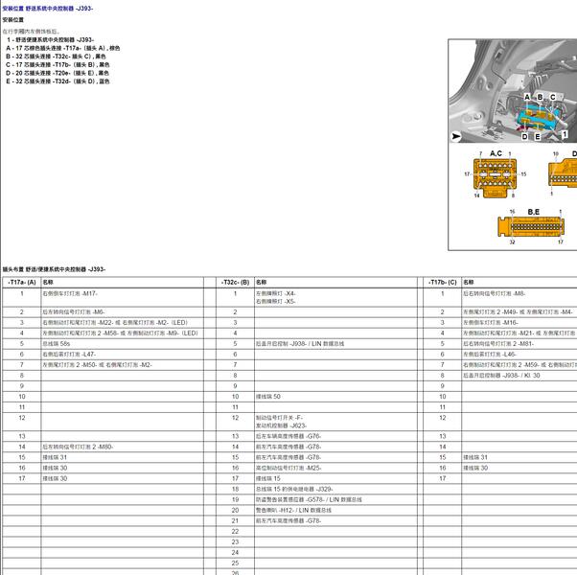This screenshot has height=575, width=577.
Task: Select the '-M25-' cell in row 16
Action: pos(336,468)
